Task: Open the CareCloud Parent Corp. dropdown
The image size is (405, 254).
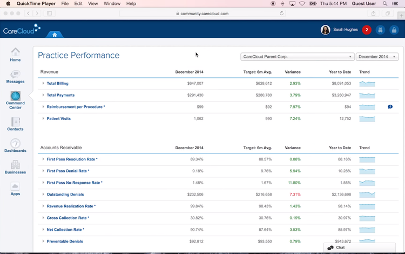Action: click(x=297, y=57)
